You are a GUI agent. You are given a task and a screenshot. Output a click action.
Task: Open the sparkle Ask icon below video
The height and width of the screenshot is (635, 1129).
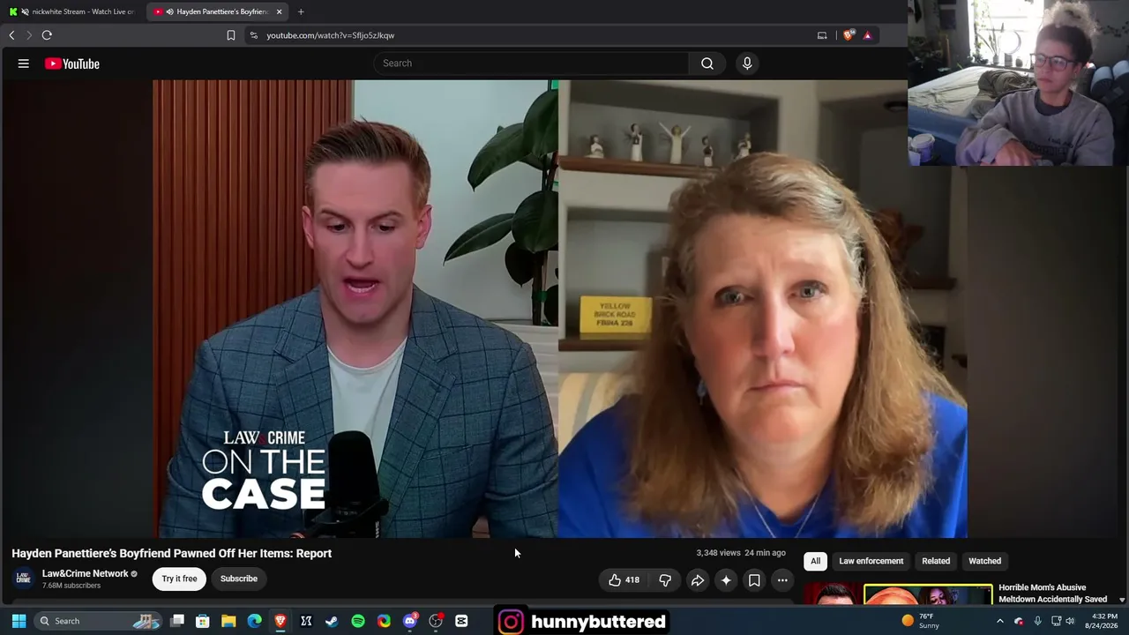[726, 579]
